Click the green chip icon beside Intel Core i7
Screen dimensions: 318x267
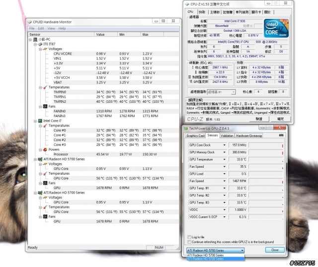(x=40, y=121)
